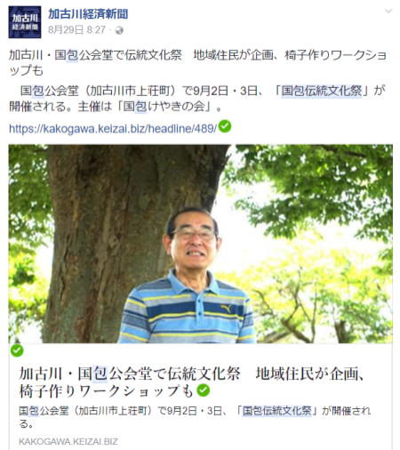The image size is (400, 450).
Task: Click the green checkmark below the photo
Action: coord(17,350)
